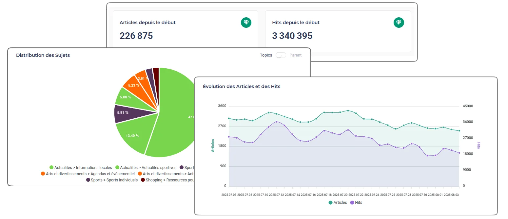This screenshot has height=219, width=508.
Task: Click the 'Parent' label beside the switch
Action: 296,55
